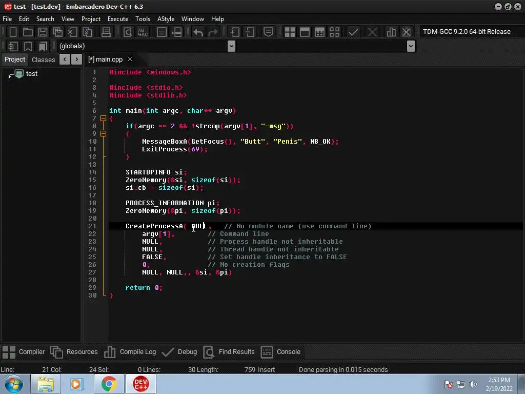Click the Redo arrow icon
This screenshot has height=394, width=525.
pos(213,32)
